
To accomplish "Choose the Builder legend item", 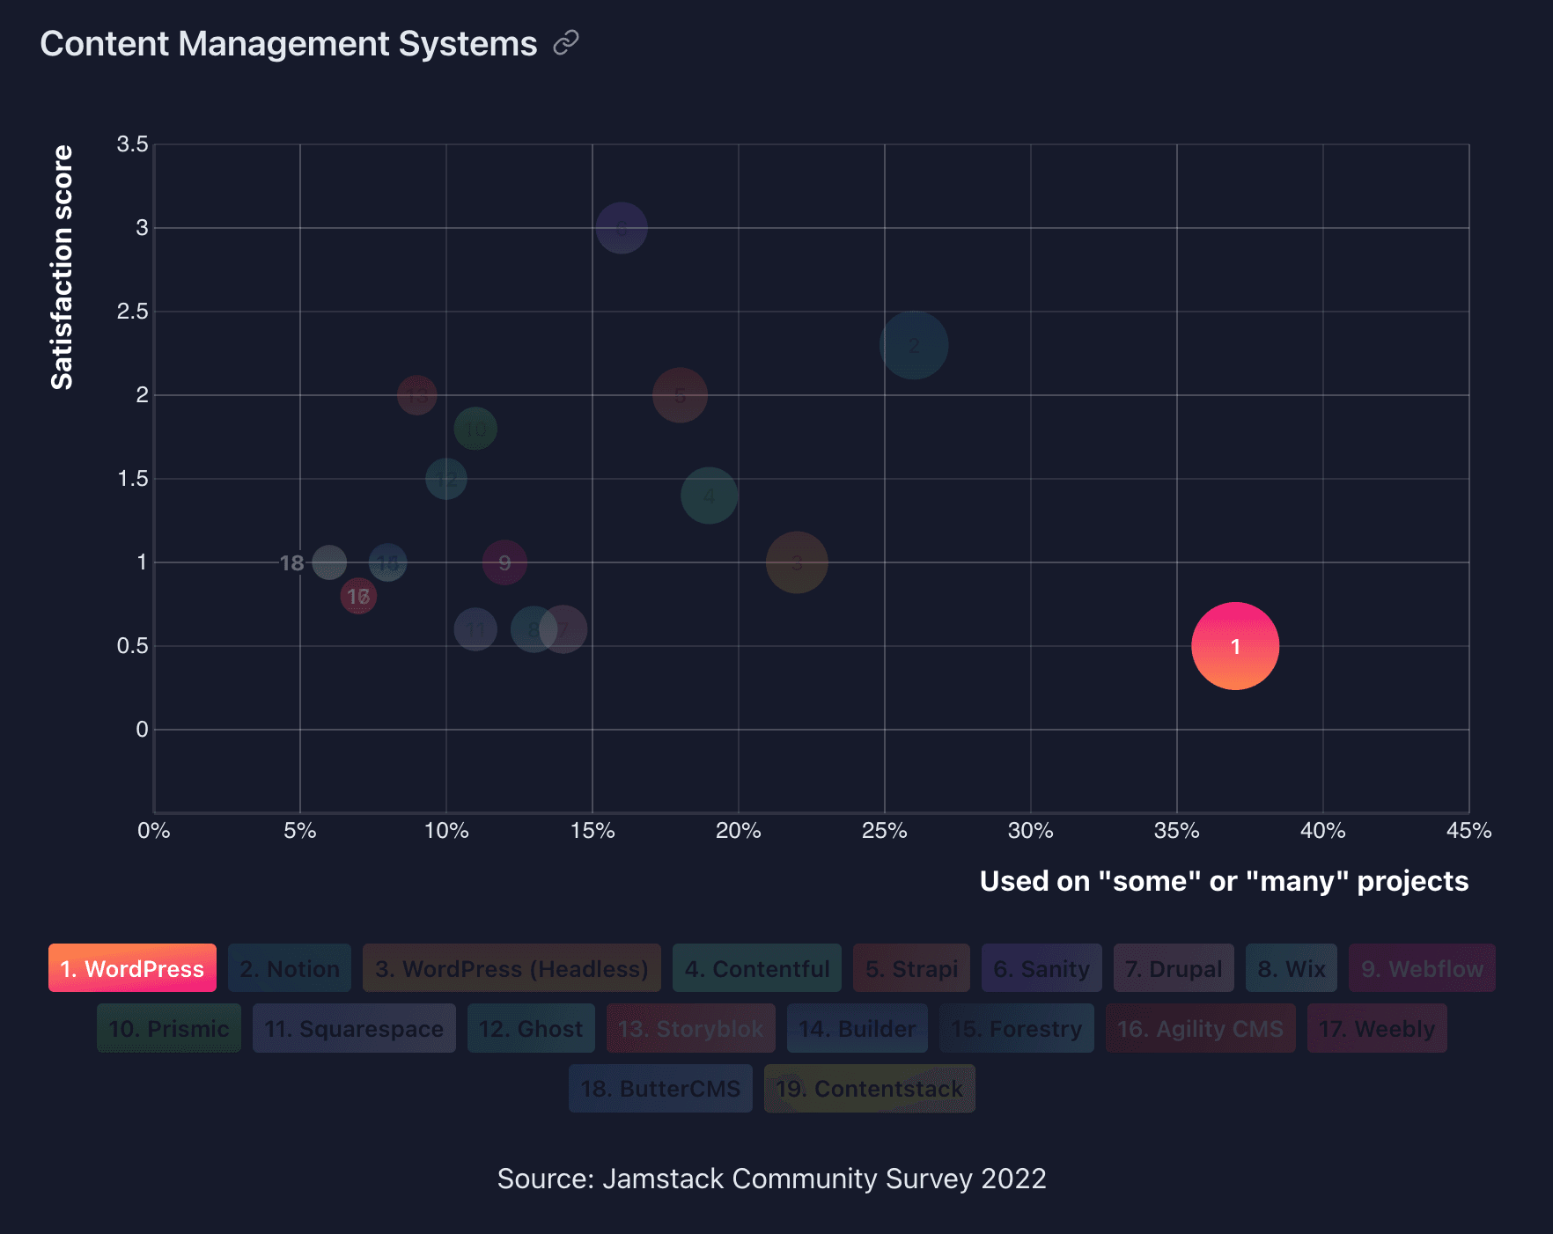I will 857,1028.
